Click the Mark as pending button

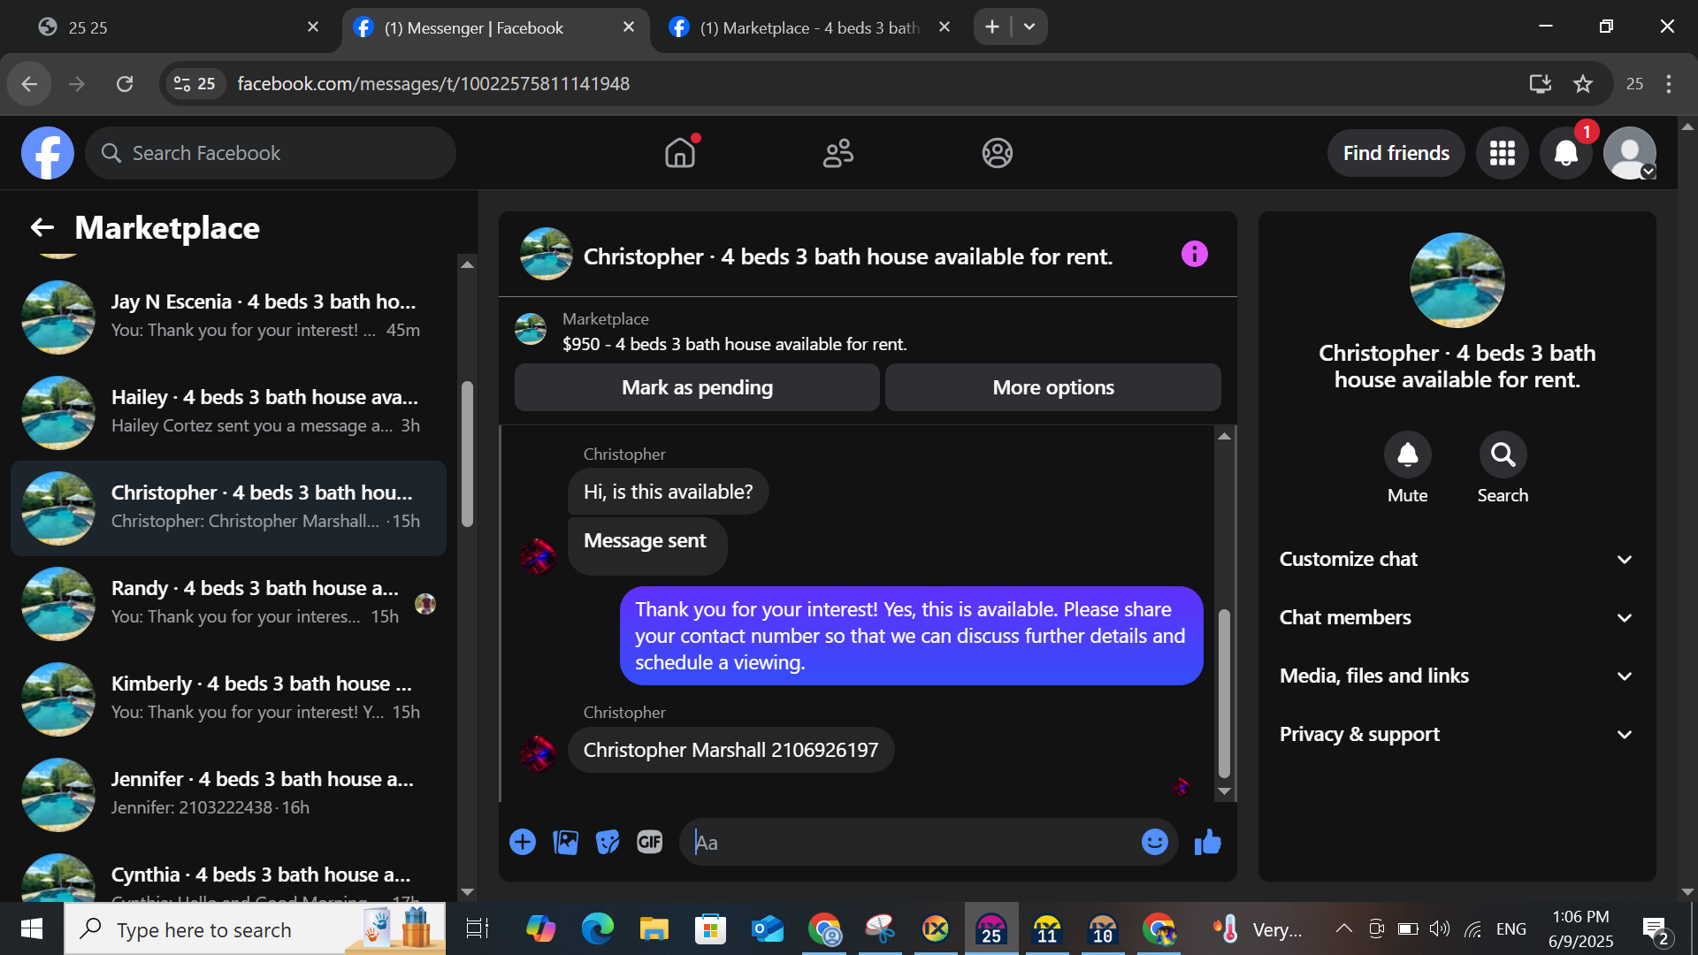[x=697, y=387]
